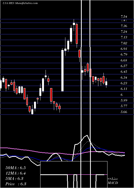Click the 6.34 price axis label
This screenshot has width=134, height=188.
point(124,77)
